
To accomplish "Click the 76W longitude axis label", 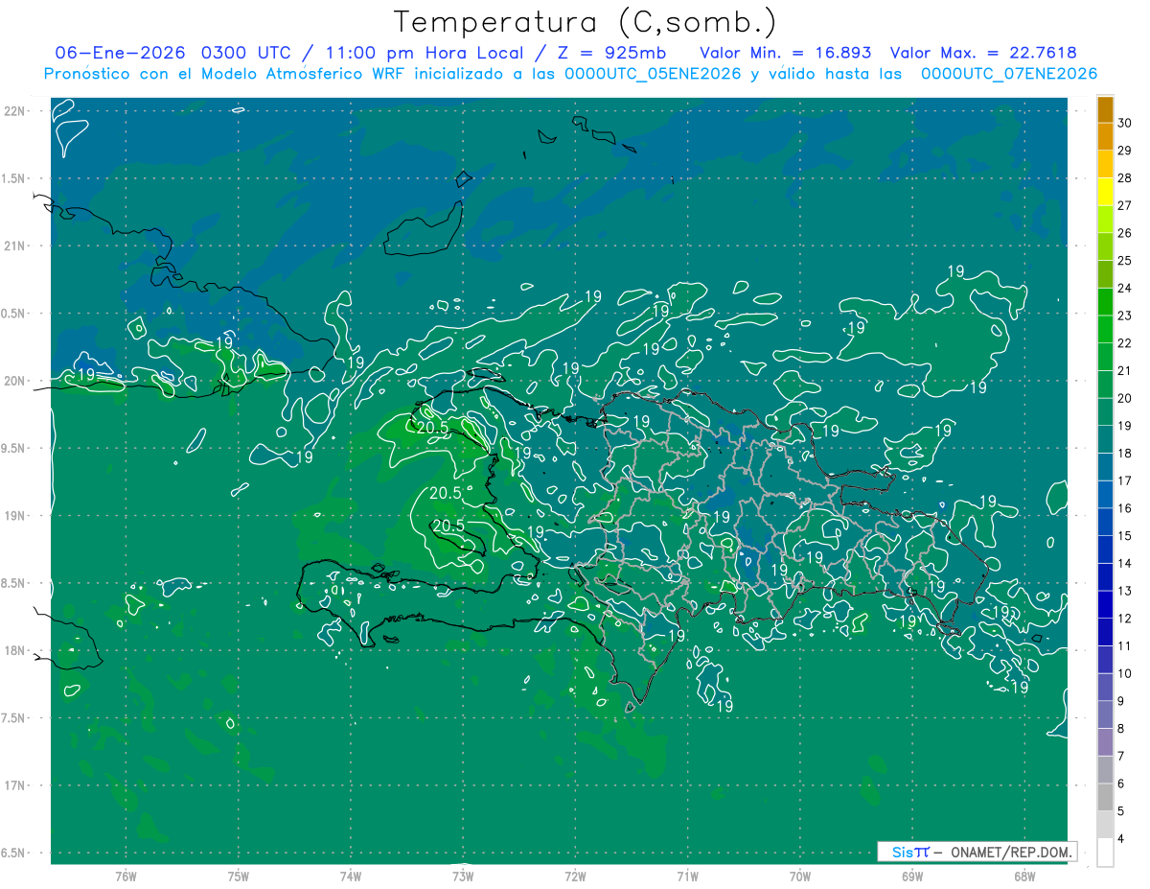I will point(126,875).
